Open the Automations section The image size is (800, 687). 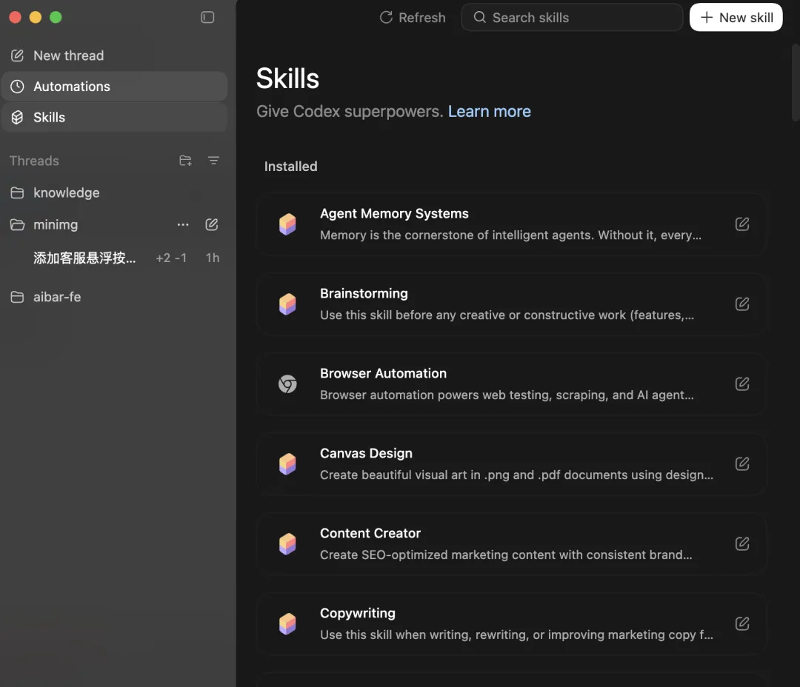[114, 86]
